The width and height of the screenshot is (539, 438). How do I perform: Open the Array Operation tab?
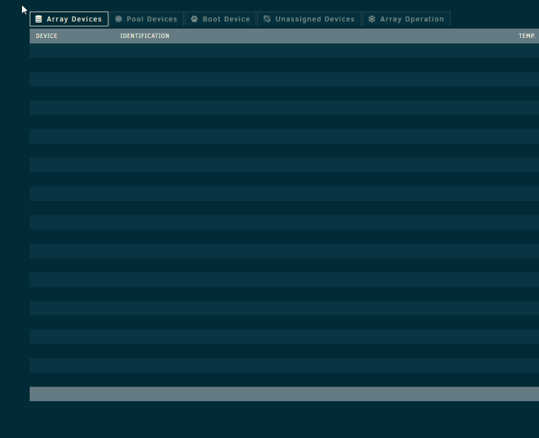(407, 19)
